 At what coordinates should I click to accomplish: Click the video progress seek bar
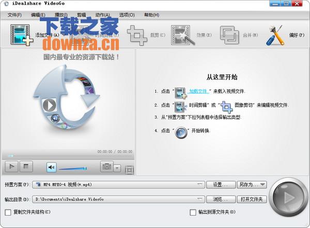68,156
